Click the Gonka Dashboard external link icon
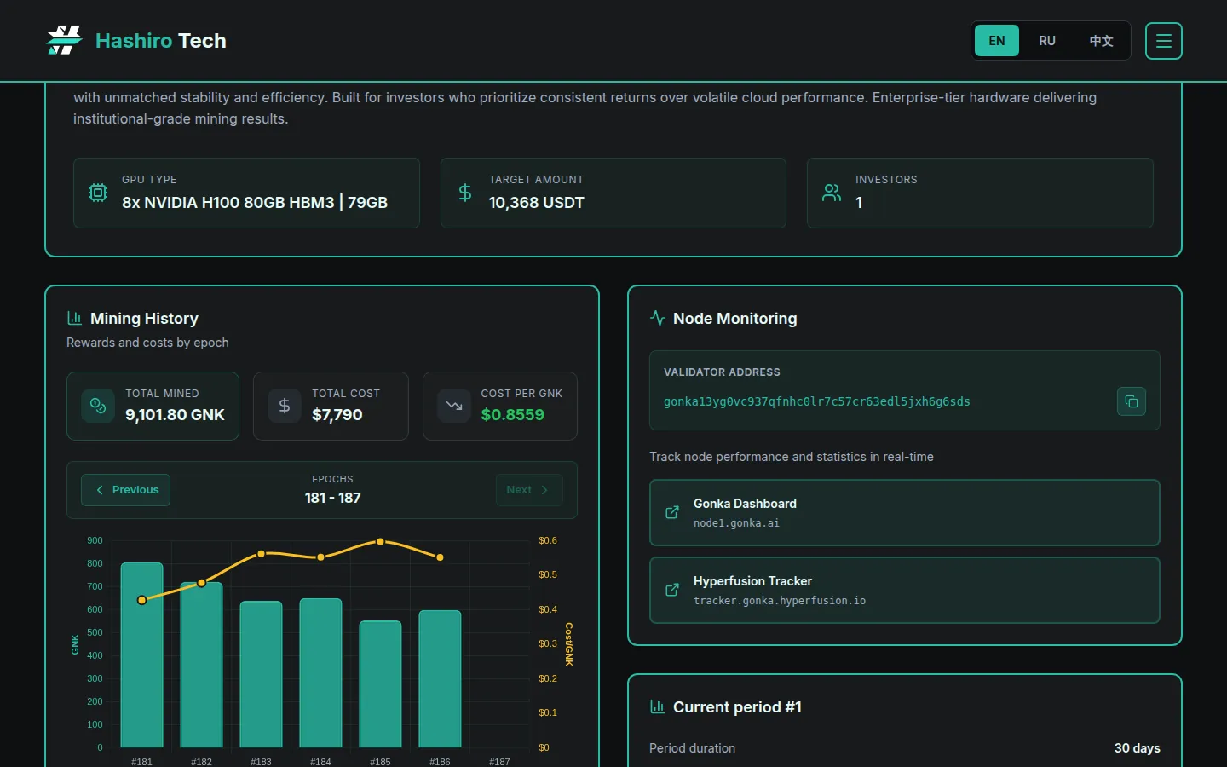 pos(672,512)
